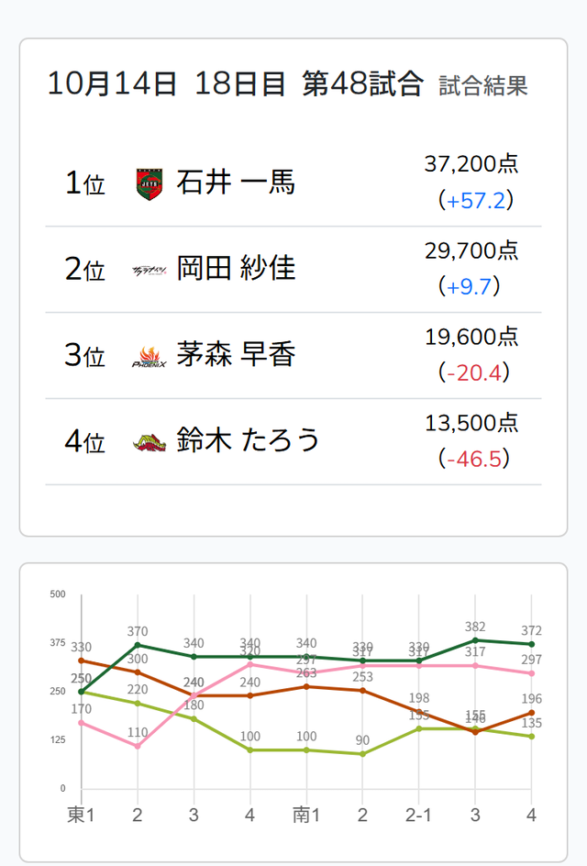Viewport: 587px width, 866px height.
Task: Click the dark green 382 data point
Action: click(x=475, y=640)
